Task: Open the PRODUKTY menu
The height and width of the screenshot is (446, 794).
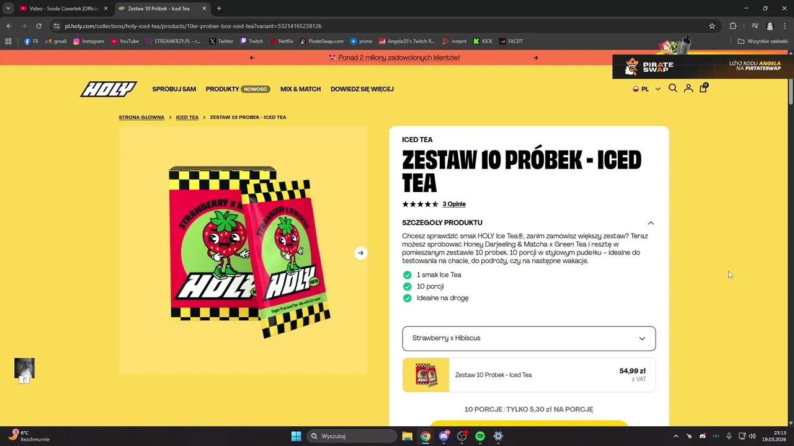Action: [x=238, y=89]
